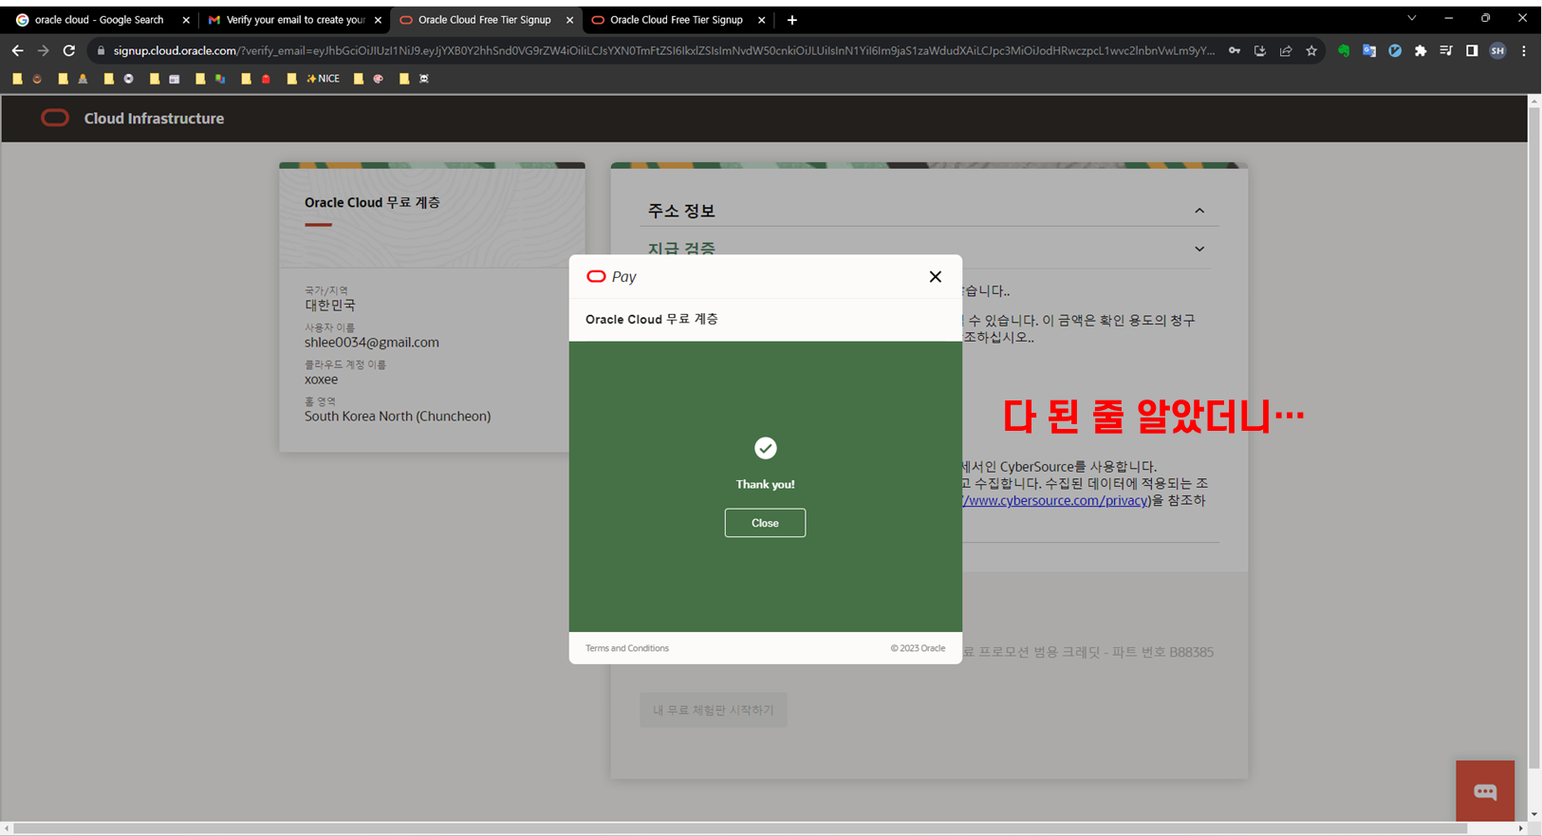Toggle the browser side panel
The height and width of the screenshot is (836, 1542).
[1472, 51]
